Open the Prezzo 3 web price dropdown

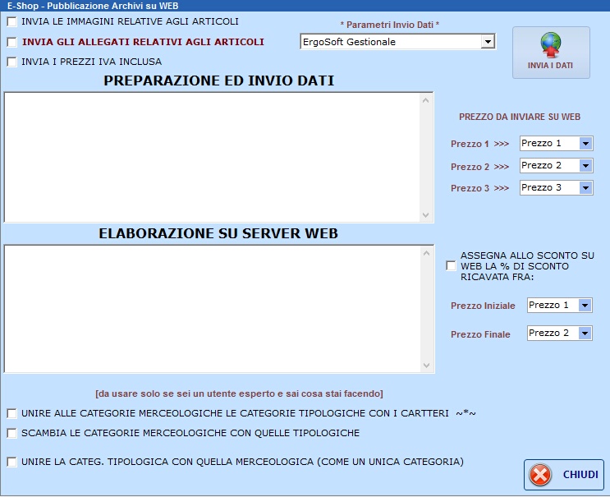pyautogui.click(x=585, y=188)
